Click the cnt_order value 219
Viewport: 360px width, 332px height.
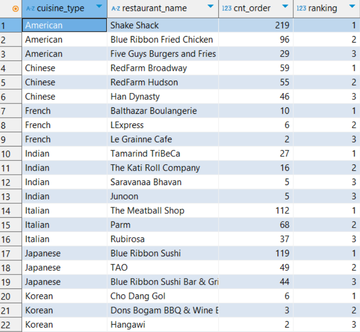256,25
